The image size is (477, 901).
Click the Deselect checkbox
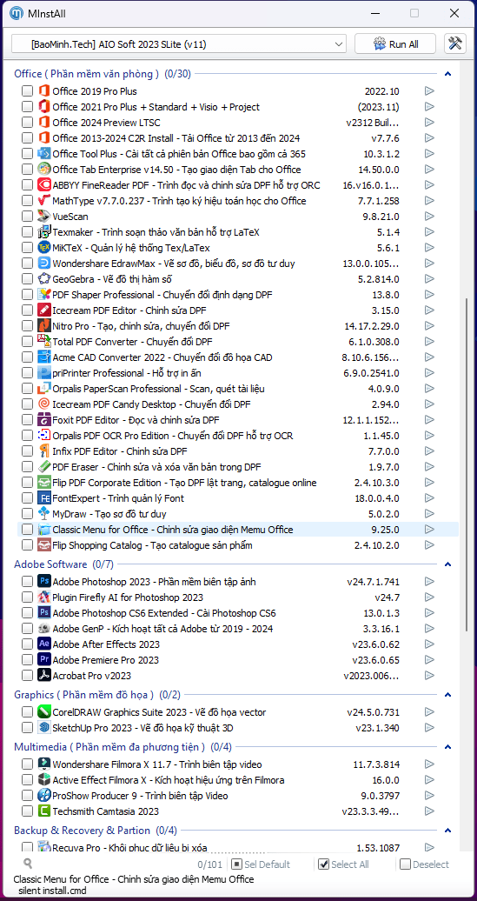coord(405,864)
